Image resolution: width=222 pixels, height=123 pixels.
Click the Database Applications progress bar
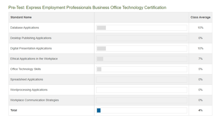(142, 28)
